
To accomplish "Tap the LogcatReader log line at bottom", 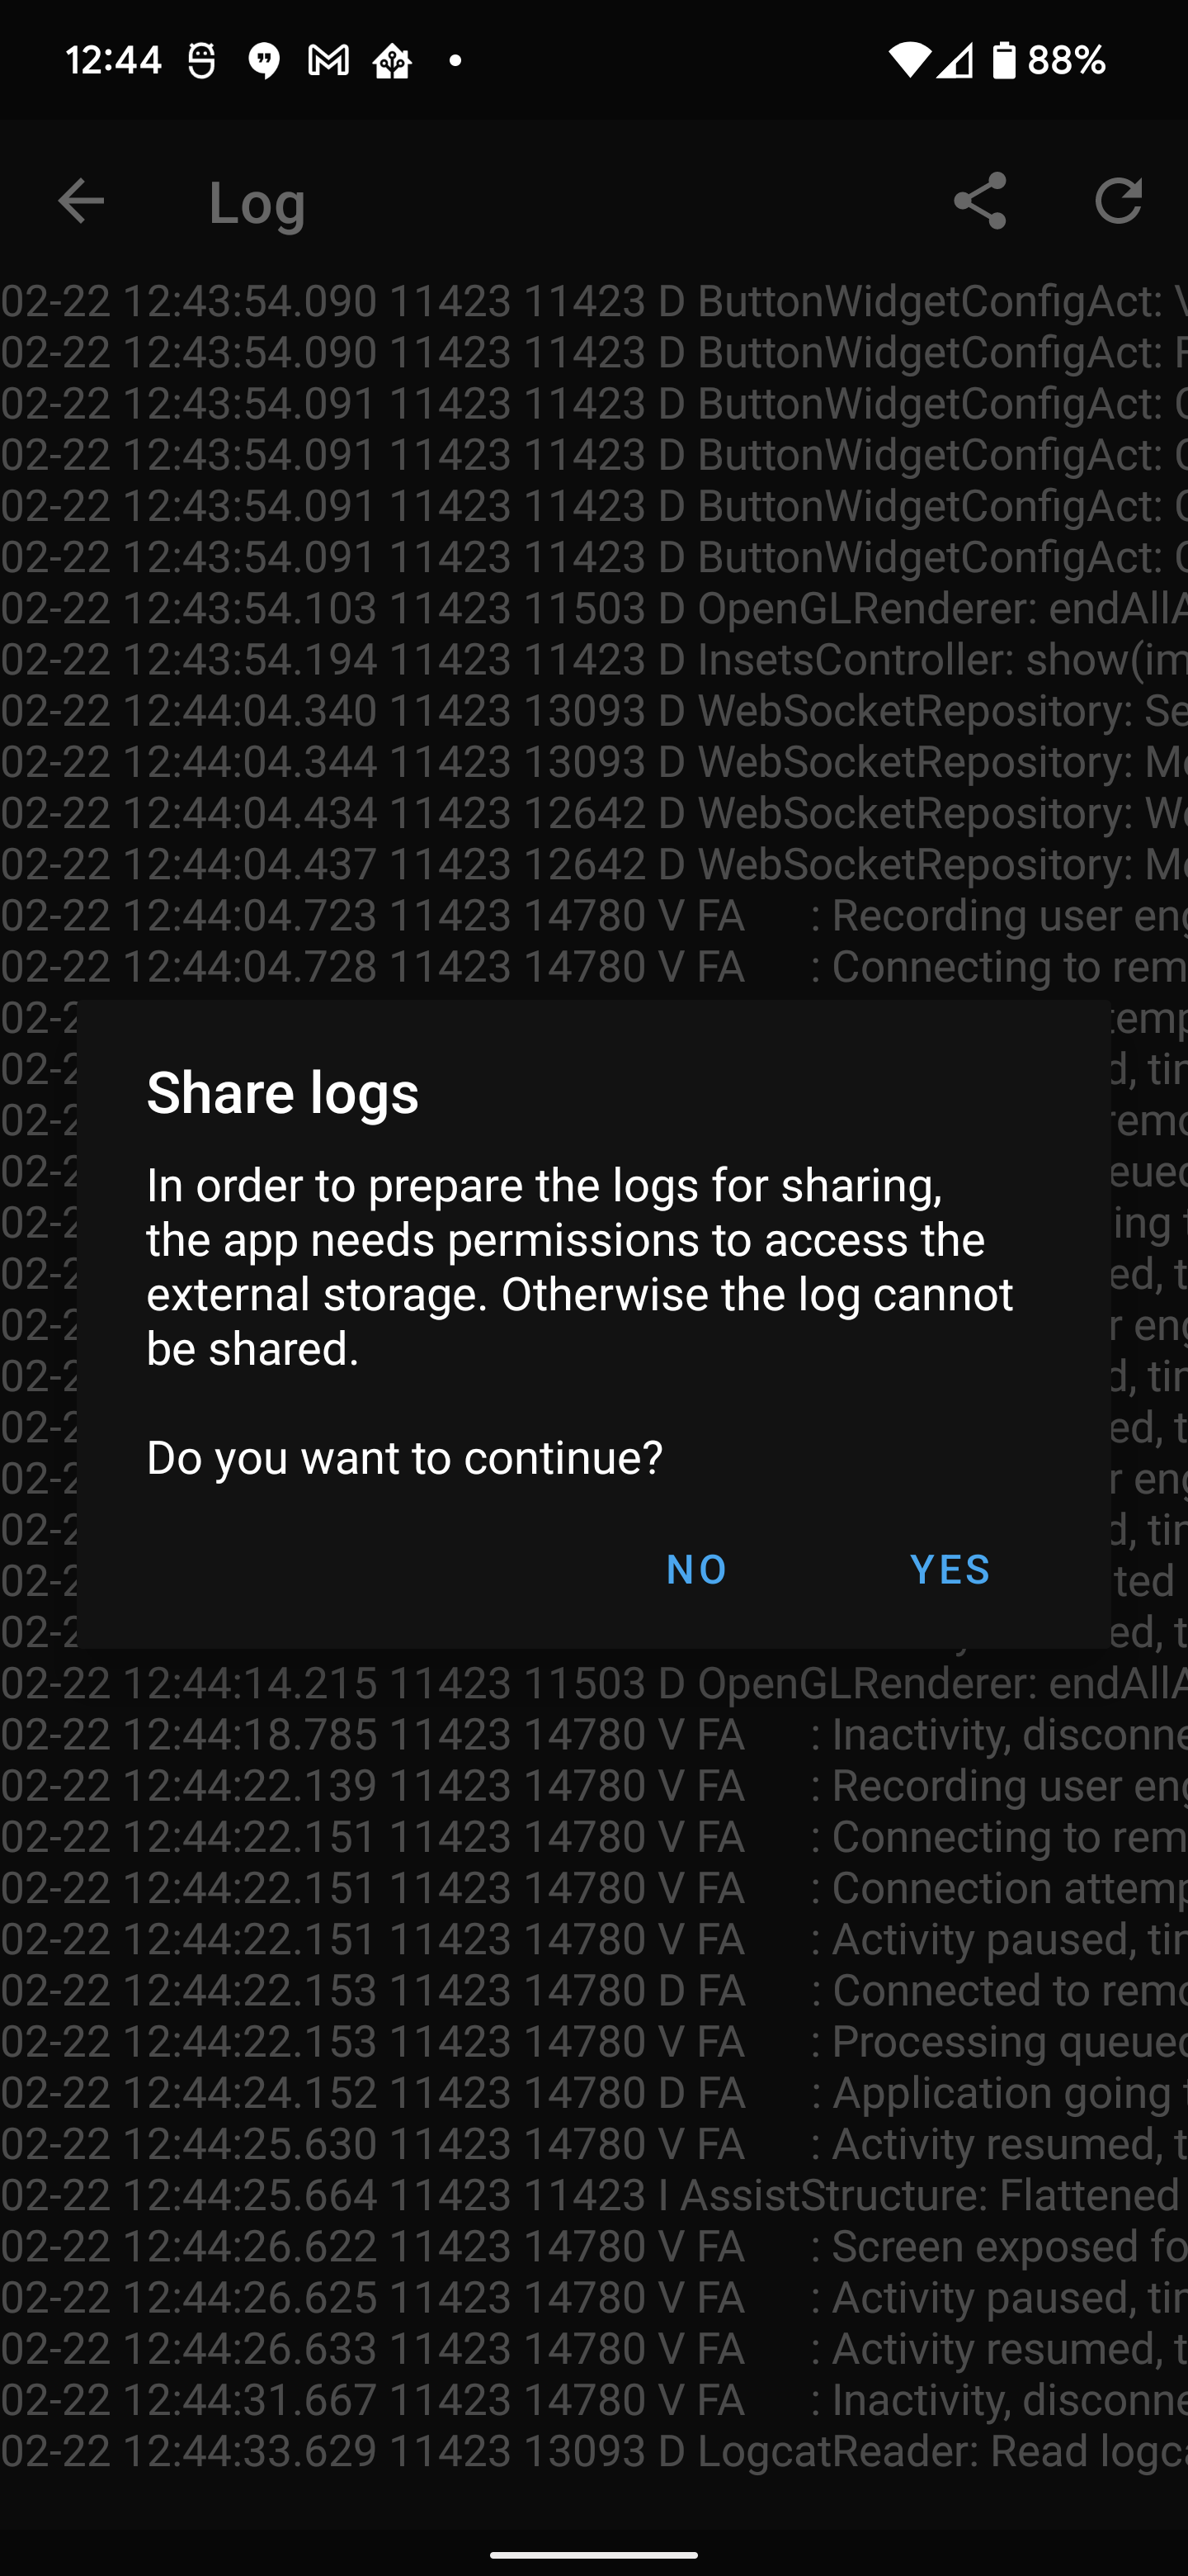I will (x=593, y=2450).
